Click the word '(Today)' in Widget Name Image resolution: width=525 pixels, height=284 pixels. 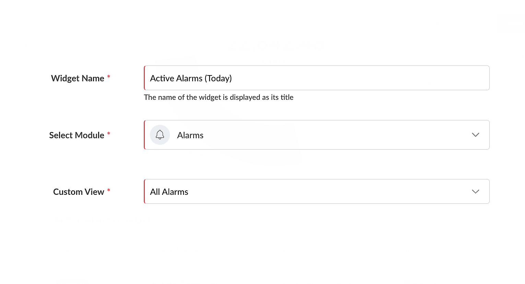point(218,79)
